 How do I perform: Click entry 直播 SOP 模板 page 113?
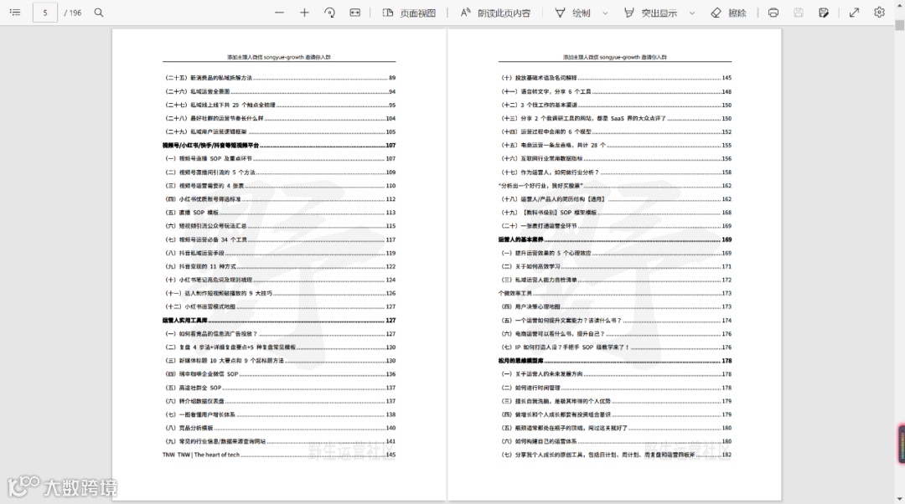click(280, 212)
